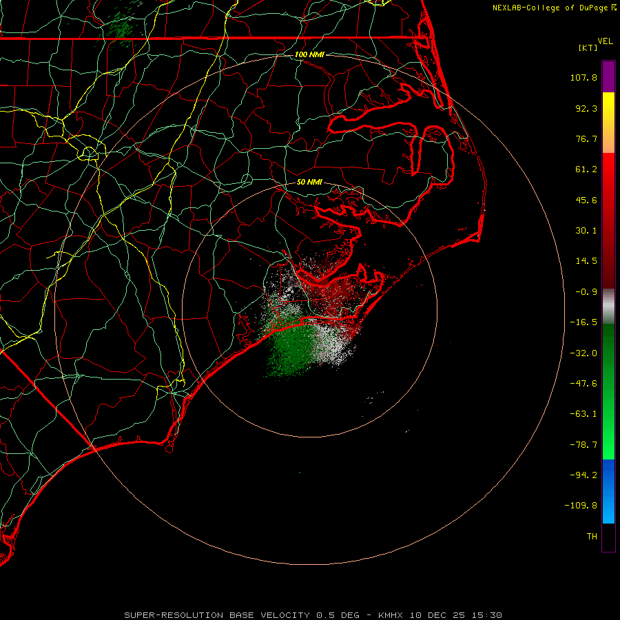620x620 pixels.
Task: Click the -47.6 legend value
Action: 583,384
